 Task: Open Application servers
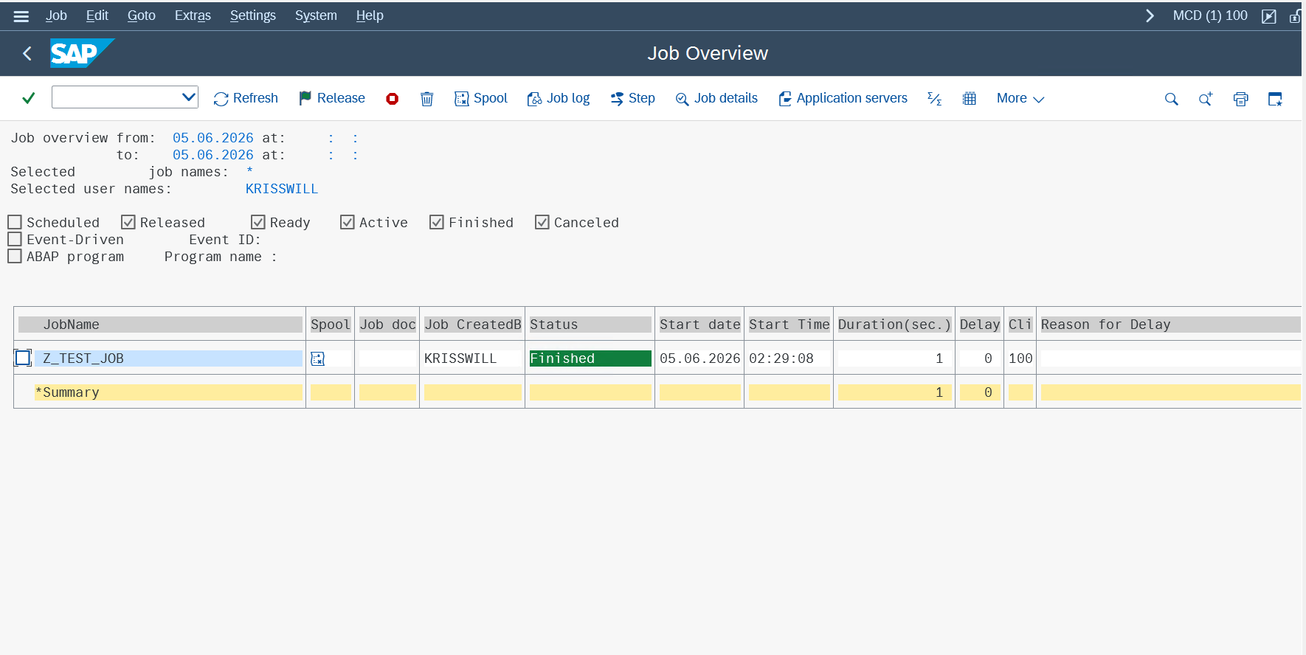tap(843, 98)
